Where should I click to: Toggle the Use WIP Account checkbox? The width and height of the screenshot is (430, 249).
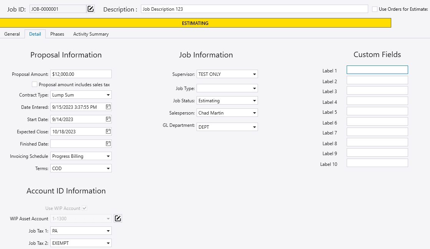[x=84, y=208]
